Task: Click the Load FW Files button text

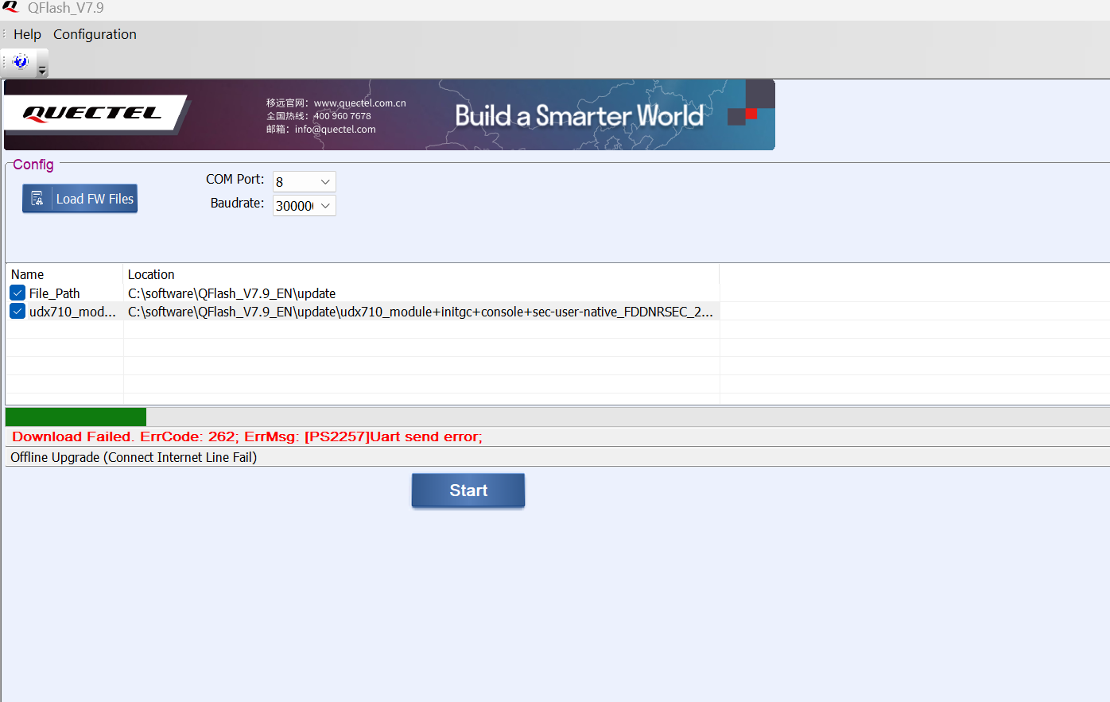Action: [95, 199]
